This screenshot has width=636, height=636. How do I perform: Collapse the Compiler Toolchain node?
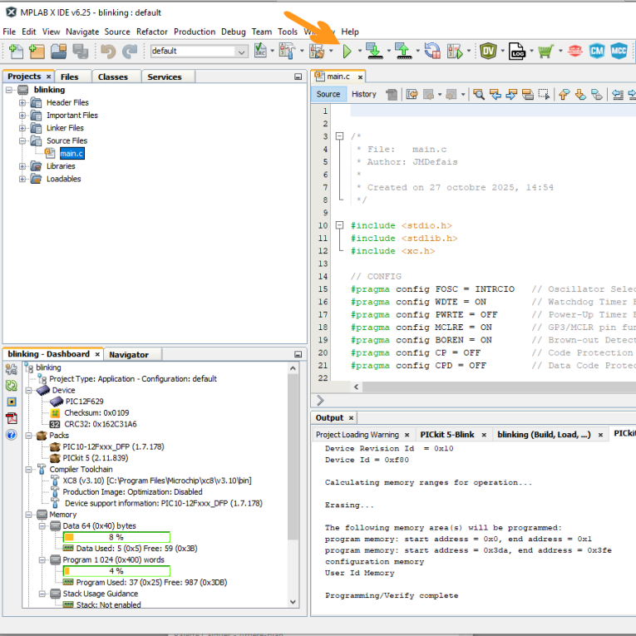click(30, 470)
